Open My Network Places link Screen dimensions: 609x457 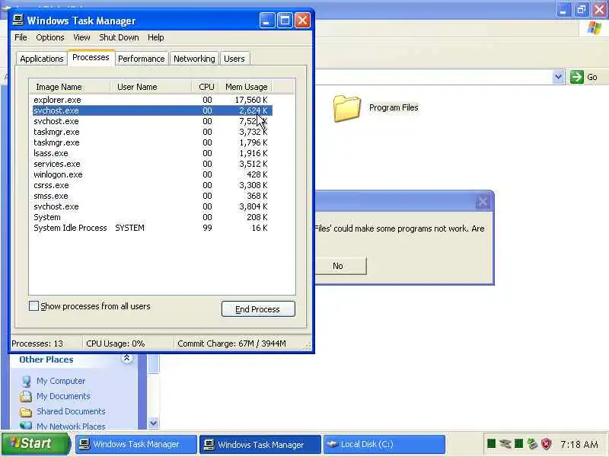[x=71, y=427]
